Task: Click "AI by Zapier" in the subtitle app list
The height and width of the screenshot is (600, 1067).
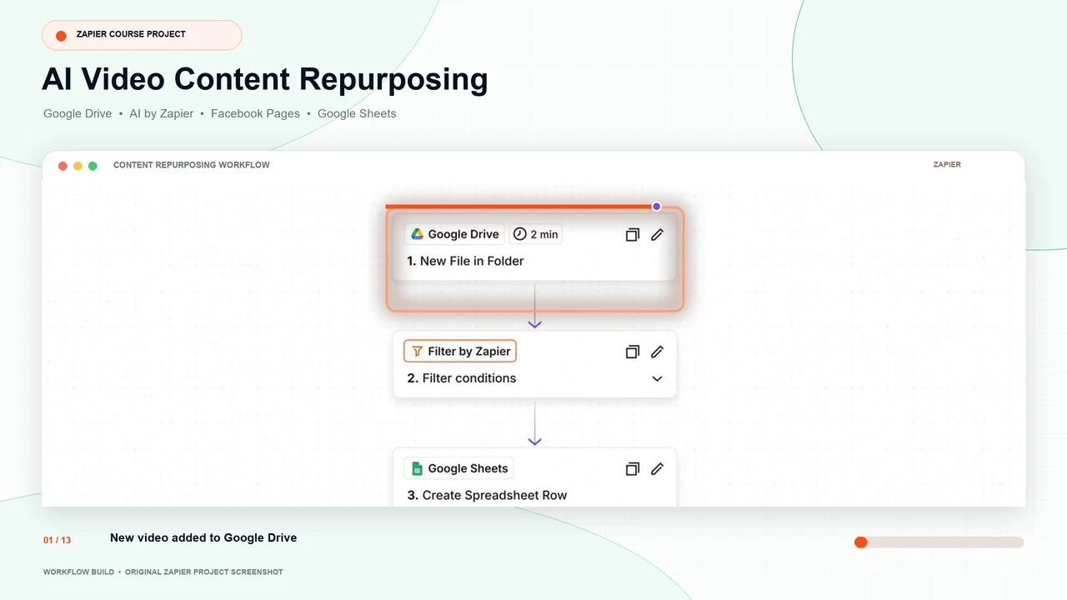Action: point(162,113)
